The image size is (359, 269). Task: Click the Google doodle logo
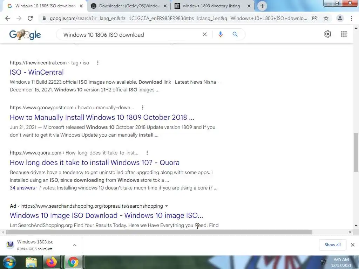[x=25, y=35]
